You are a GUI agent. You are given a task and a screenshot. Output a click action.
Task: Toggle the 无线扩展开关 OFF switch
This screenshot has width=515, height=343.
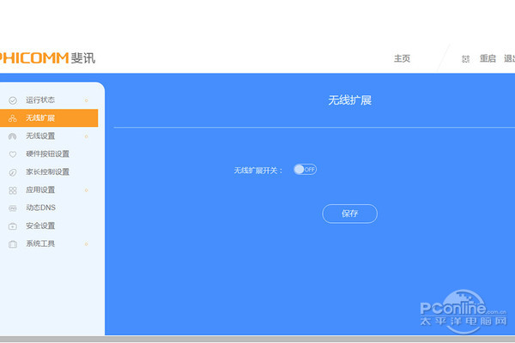(x=305, y=170)
